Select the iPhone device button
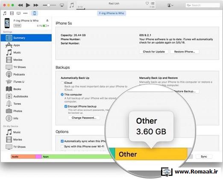This screenshot has height=179, width=223. 35,13
